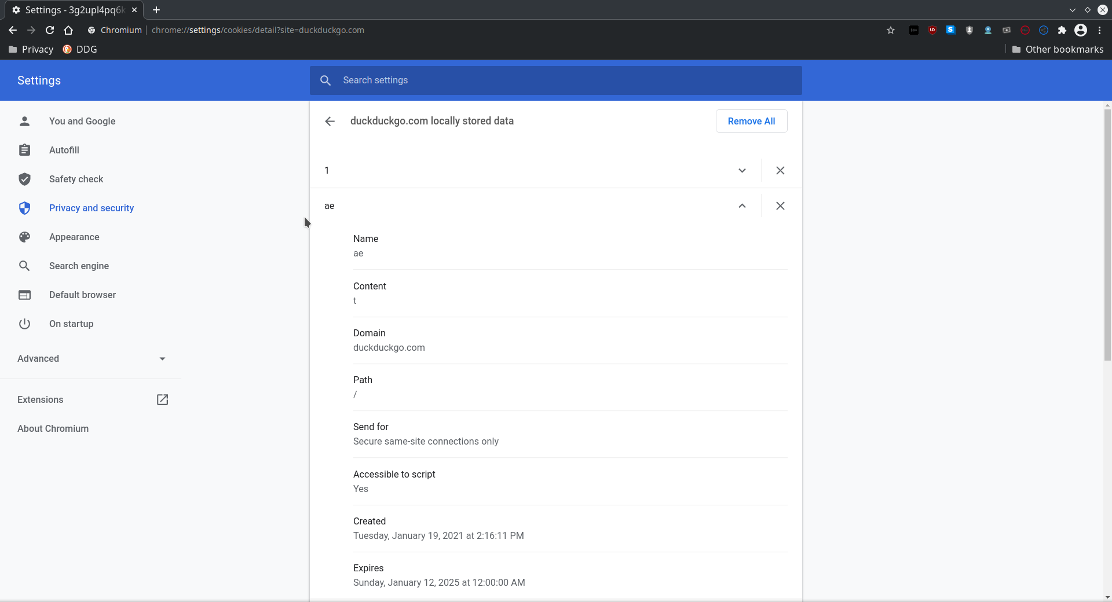Image resolution: width=1112 pixels, height=602 pixels.
Task: Click the Extensions external link icon
Action: (x=162, y=399)
